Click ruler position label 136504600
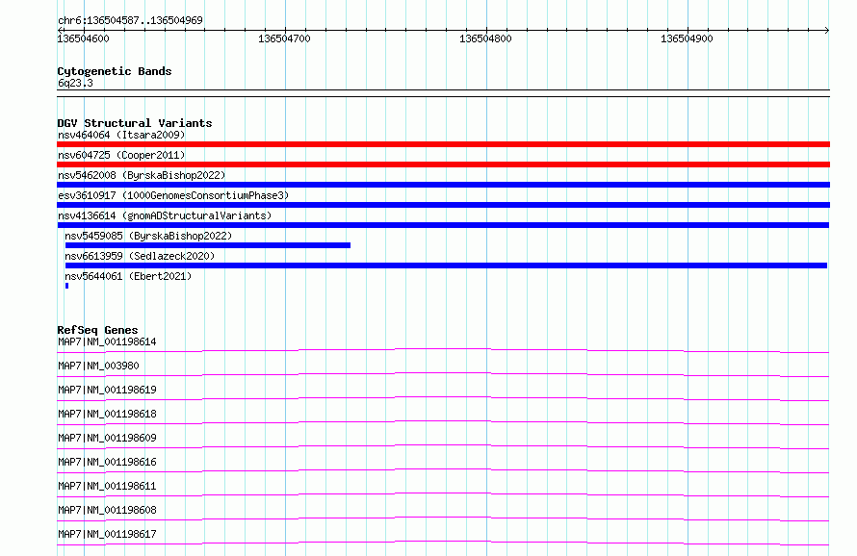 [83, 38]
